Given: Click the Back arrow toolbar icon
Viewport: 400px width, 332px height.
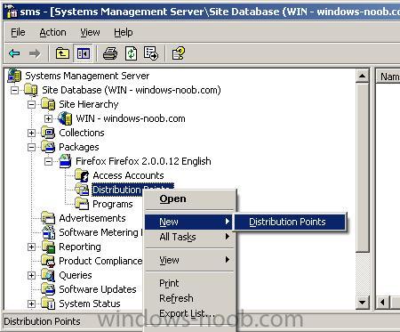Looking at the screenshot, I should coord(14,53).
